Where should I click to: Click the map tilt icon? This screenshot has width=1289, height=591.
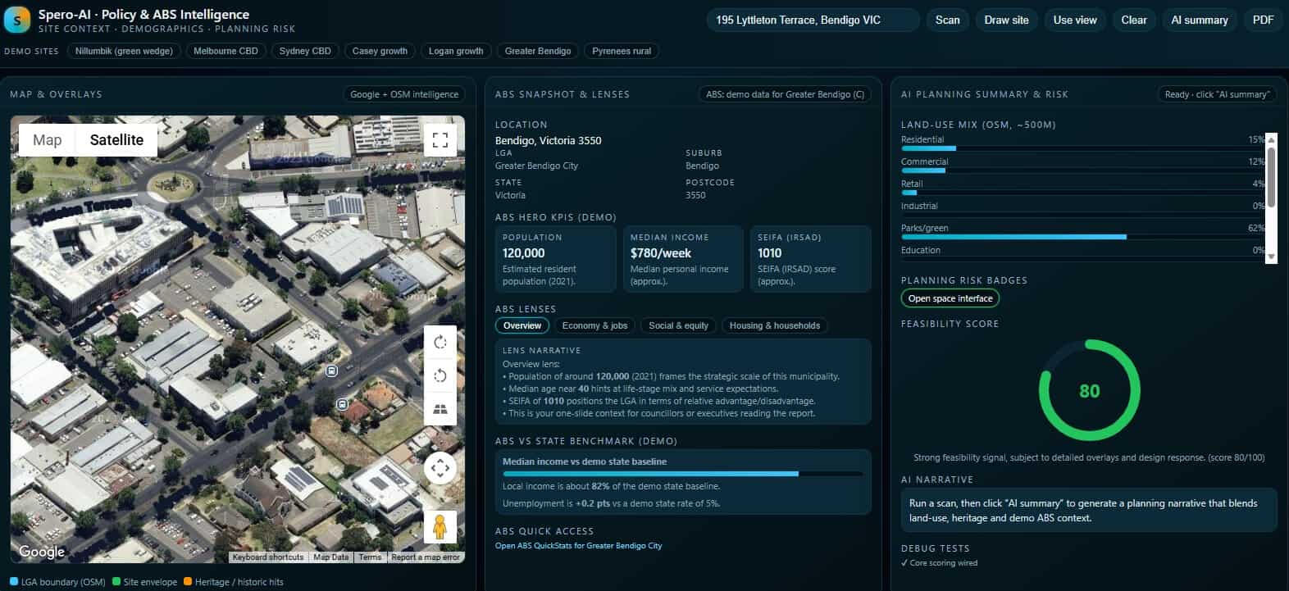[x=440, y=409]
